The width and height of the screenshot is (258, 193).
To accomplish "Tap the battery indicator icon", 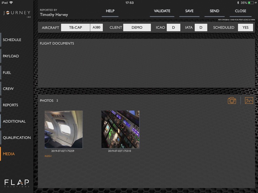I will [x=251, y=3].
